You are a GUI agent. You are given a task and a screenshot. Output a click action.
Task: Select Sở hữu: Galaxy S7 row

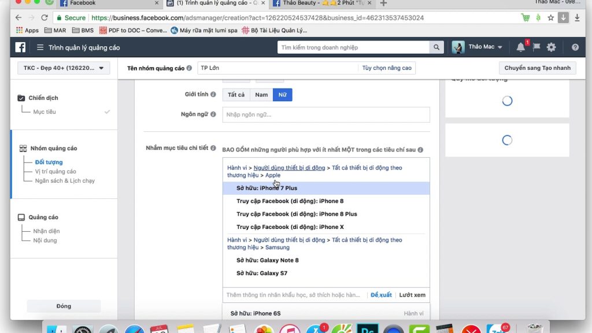326,273
